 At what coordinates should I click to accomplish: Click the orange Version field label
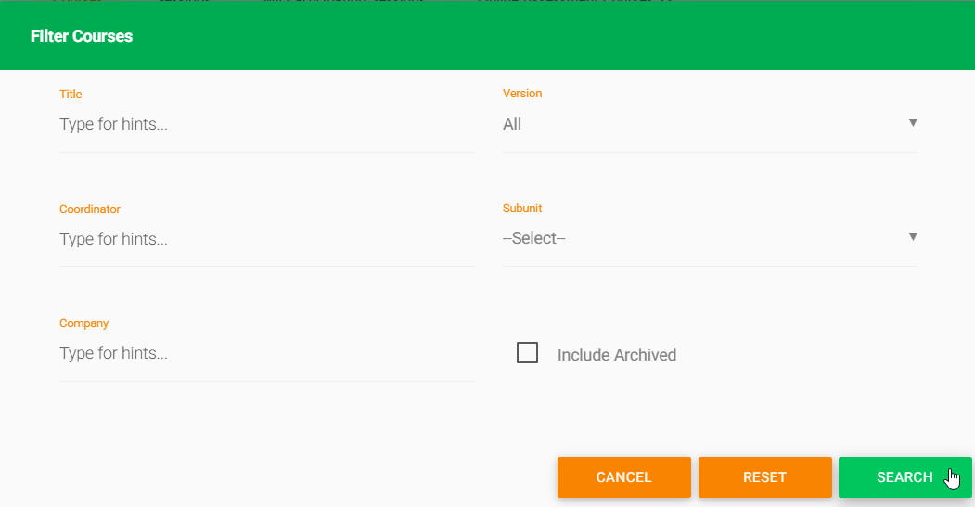coord(522,94)
